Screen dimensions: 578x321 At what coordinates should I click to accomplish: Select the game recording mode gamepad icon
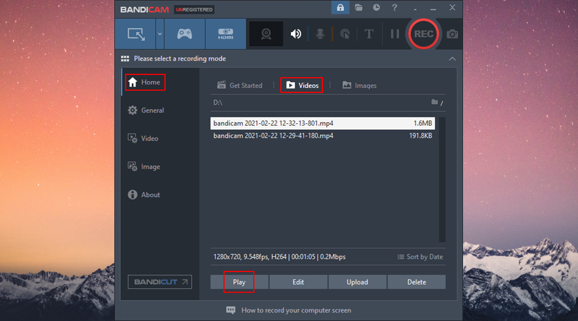[x=184, y=34]
